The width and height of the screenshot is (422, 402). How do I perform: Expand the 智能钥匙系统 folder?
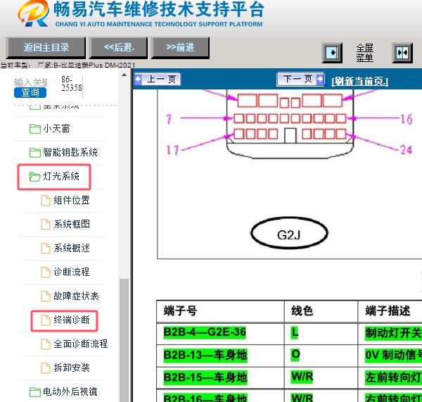coord(70,153)
